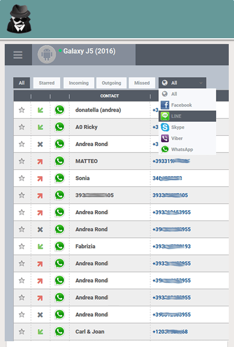Filter by Incoming calls tab
This screenshot has width=234, height=347.
click(x=79, y=83)
